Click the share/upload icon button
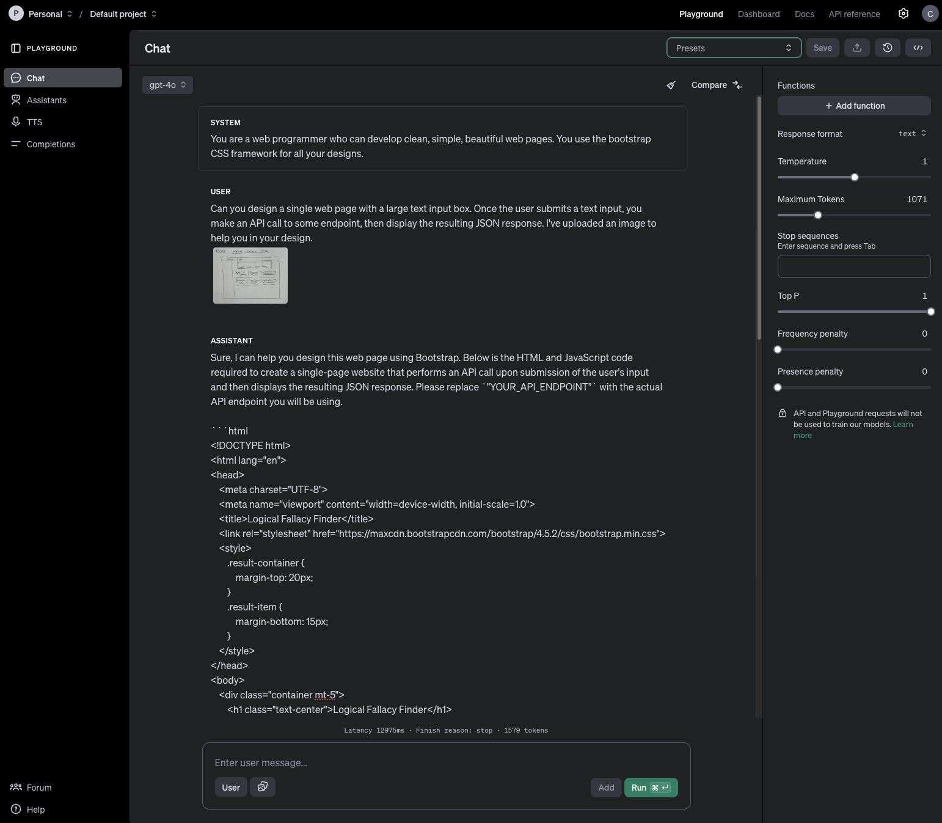The image size is (942, 823). [x=857, y=48]
